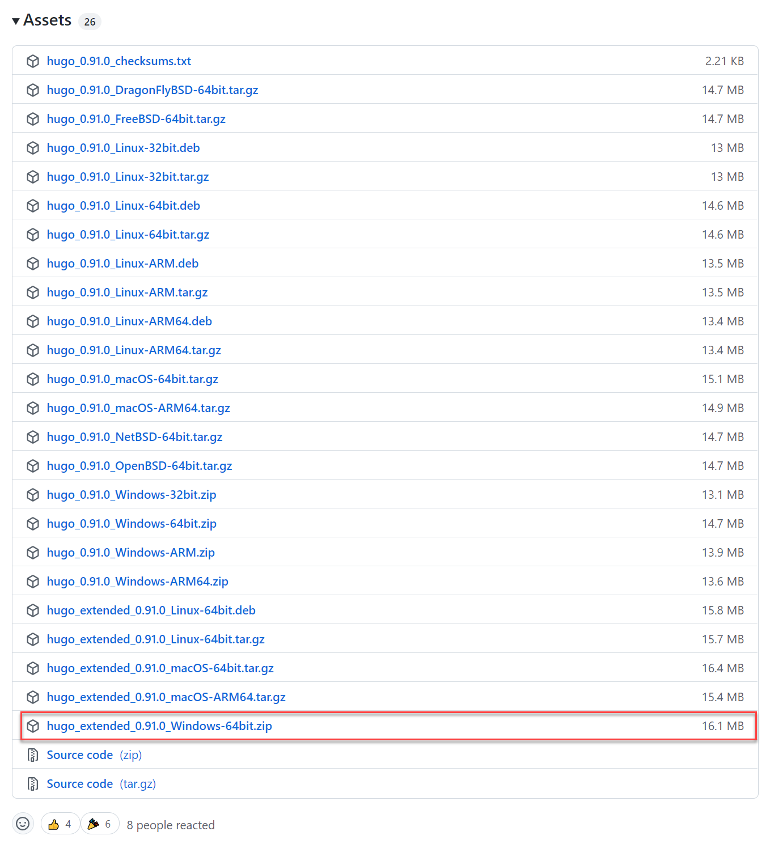This screenshot has width=766, height=844.
Task: Click package icon beside Linux-32bit.deb
Action: click(33, 147)
